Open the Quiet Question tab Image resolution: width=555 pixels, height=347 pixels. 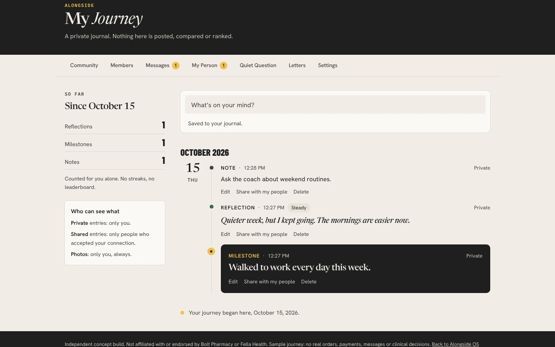point(258,66)
